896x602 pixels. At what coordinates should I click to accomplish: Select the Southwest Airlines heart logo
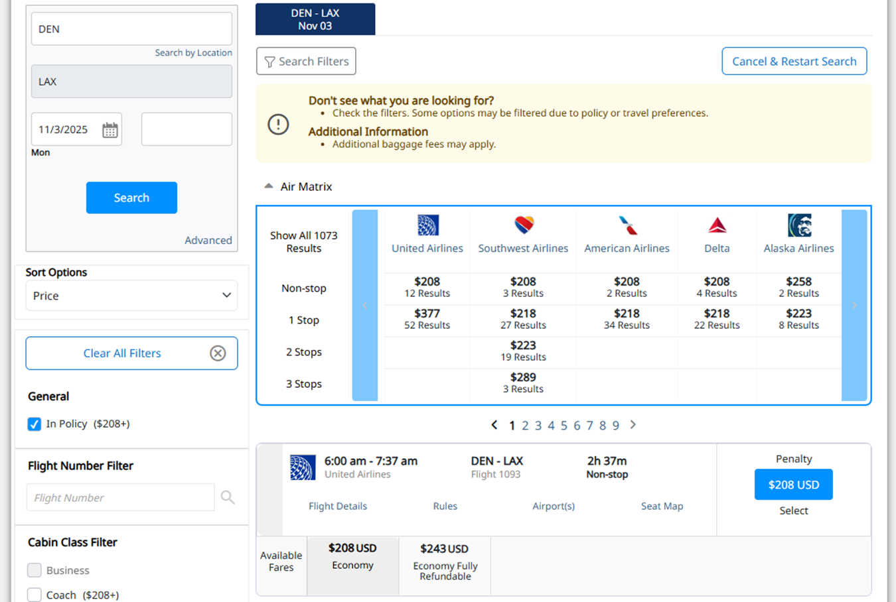coord(523,225)
